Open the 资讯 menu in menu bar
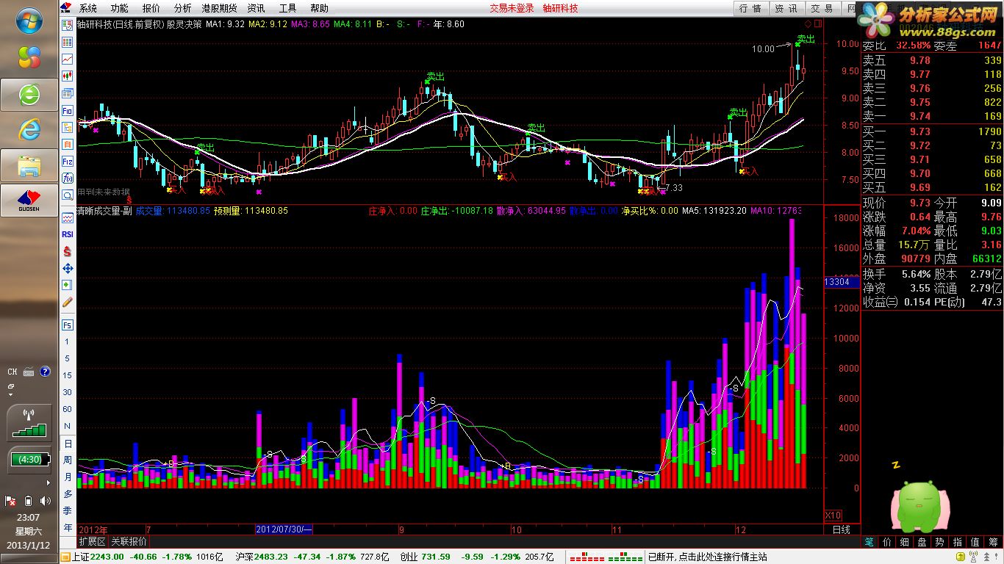The width and height of the screenshot is (1004, 564). click(256, 8)
